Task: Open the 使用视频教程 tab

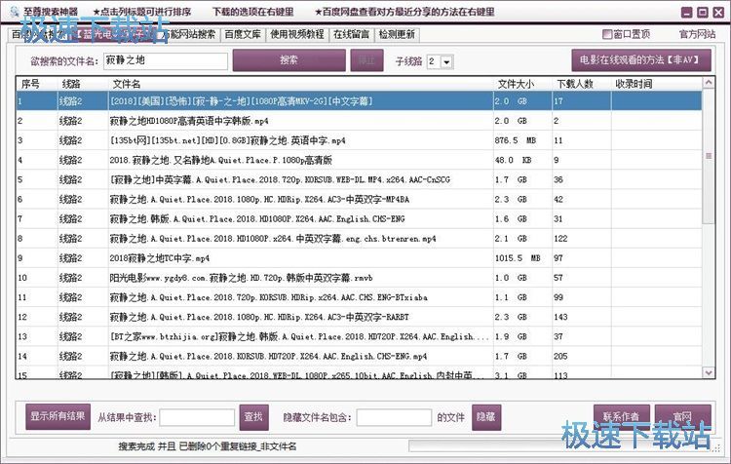Action: pyautogui.click(x=297, y=34)
